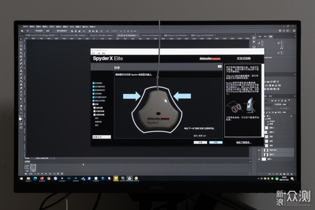Select the Move tool in Photoshop toolbar
This screenshot has height=210, width=315.
(21, 39)
